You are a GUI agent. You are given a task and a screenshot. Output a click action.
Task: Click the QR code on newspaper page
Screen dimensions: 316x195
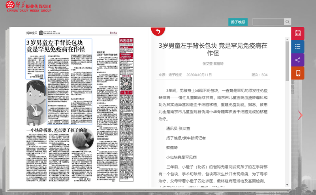(126, 84)
